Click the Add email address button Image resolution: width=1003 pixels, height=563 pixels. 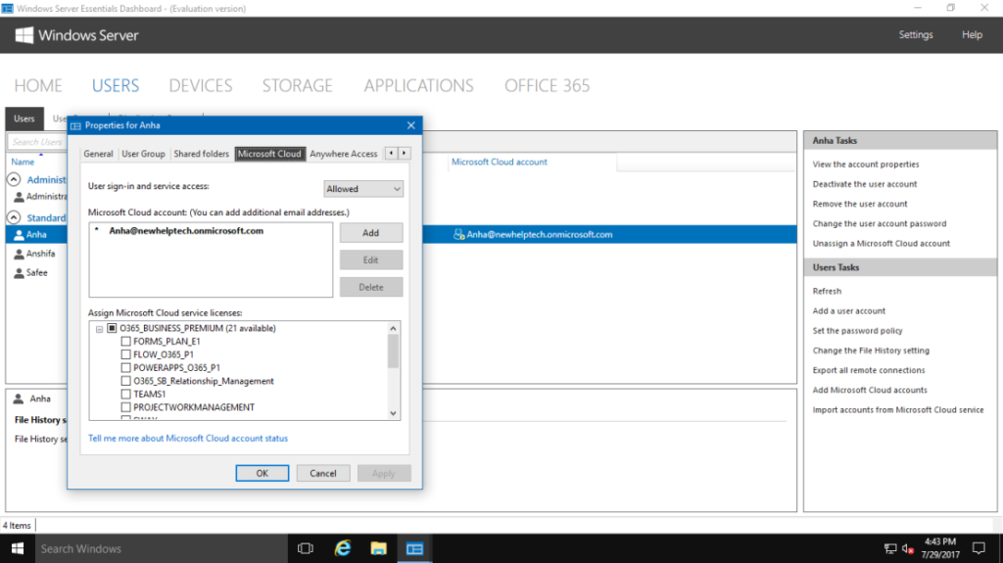[x=371, y=233]
